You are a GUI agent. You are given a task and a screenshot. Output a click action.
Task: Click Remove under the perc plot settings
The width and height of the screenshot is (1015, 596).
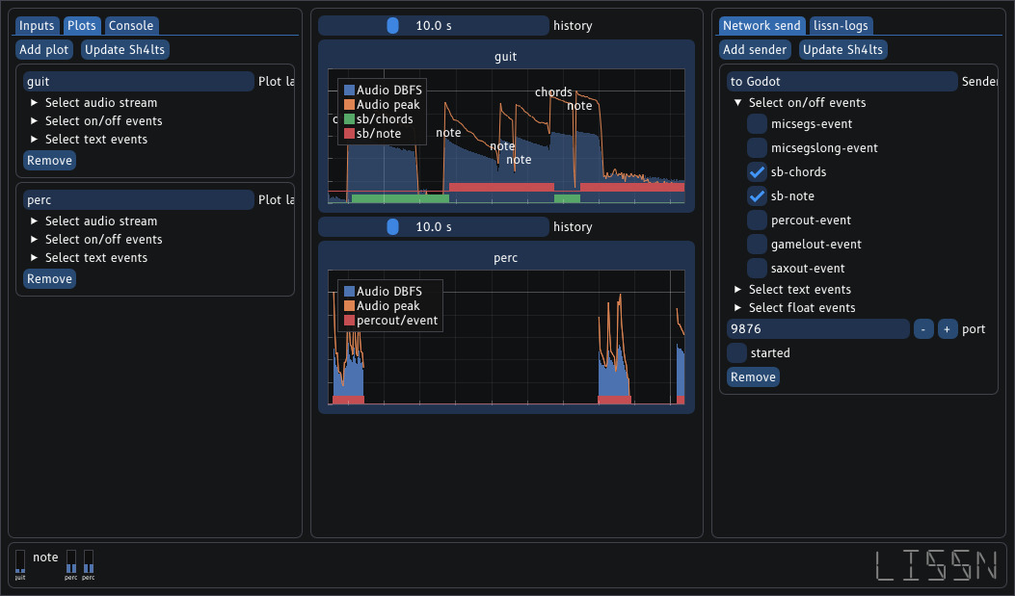pos(49,278)
